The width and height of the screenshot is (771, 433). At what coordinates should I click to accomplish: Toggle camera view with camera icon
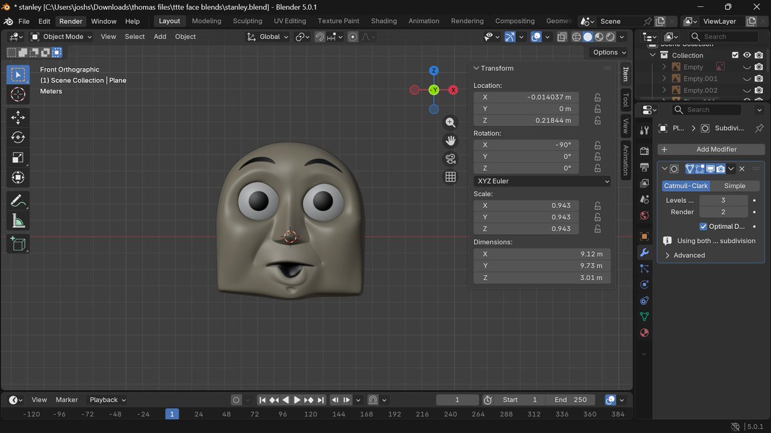(x=450, y=158)
